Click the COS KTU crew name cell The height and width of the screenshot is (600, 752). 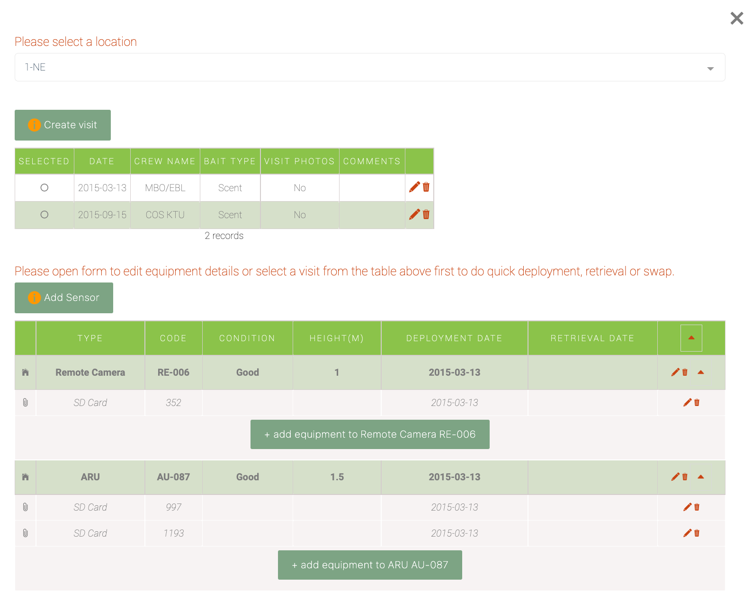[165, 215]
